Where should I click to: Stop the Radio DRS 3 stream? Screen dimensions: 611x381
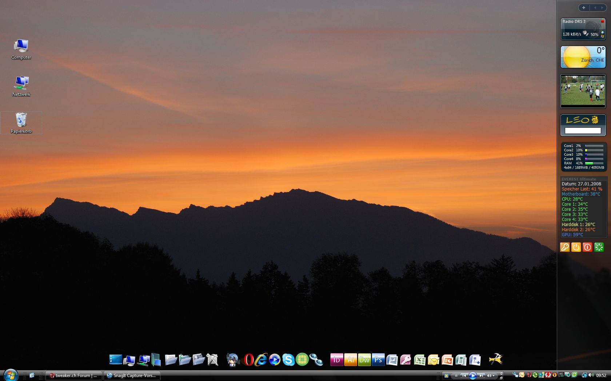(602, 22)
